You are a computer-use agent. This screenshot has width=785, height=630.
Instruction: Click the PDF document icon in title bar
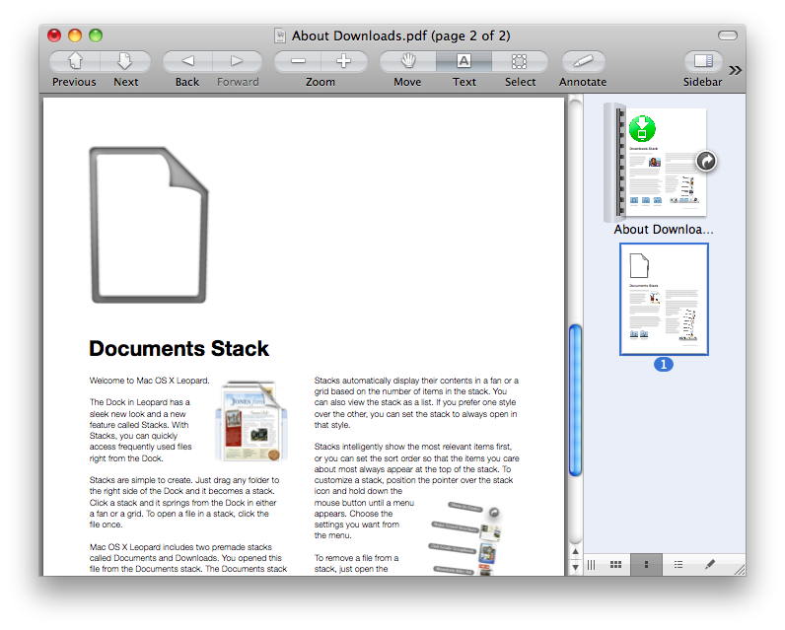pyautogui.click(x=279, y=35)
